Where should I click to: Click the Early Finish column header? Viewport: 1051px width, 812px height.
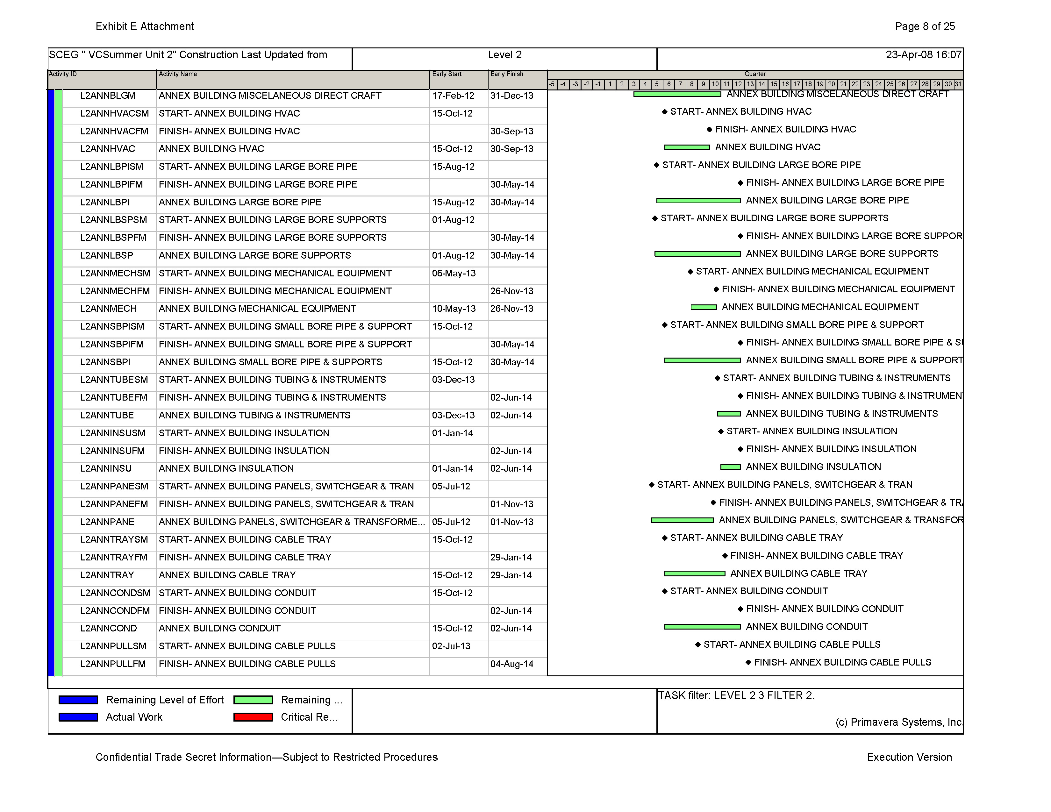[x=517, y=79]
